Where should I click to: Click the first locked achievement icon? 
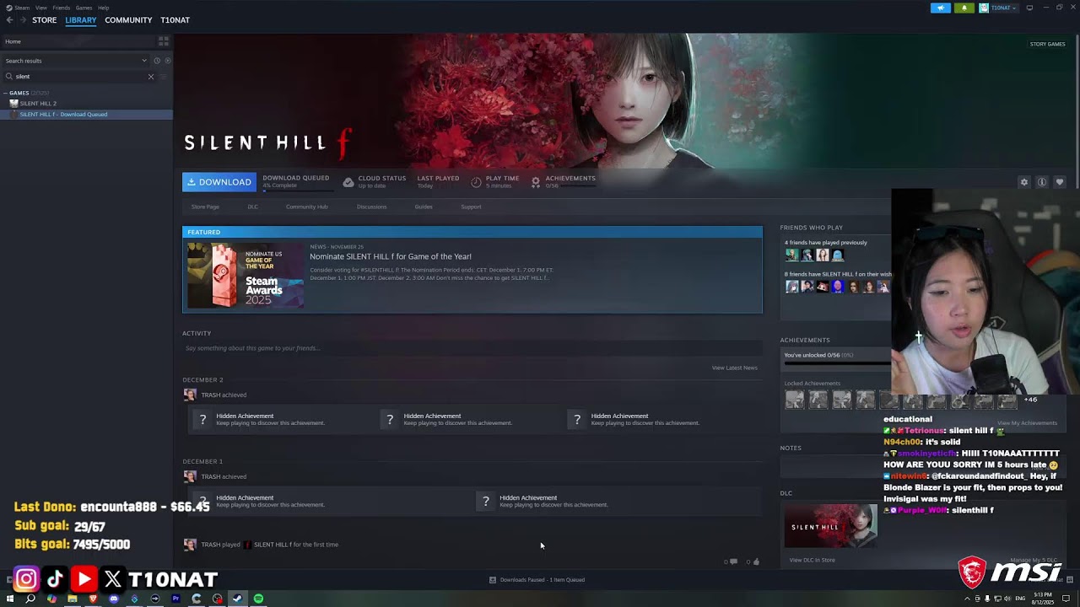click(x=795, y=401)
